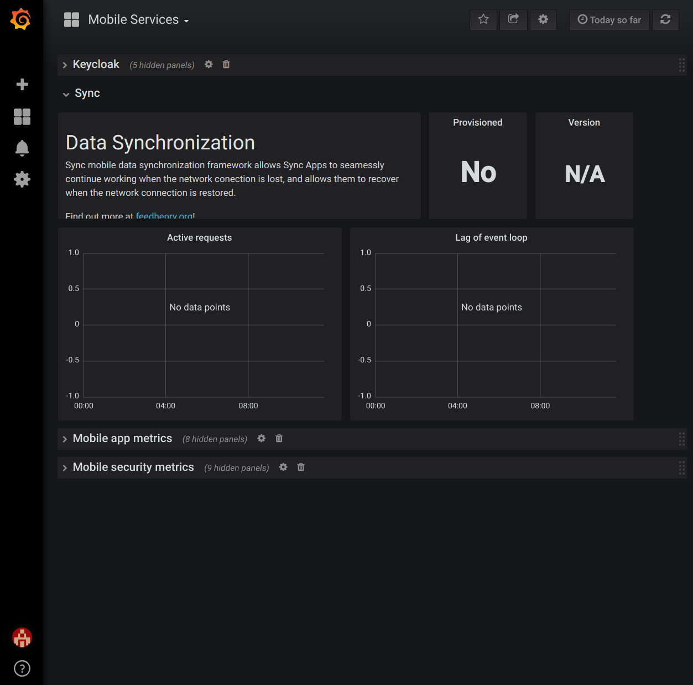This screenshot has width=693, height=685.
Task: Open the Help question mark icon
Action: pyautogui.click(x=22, y=668)
